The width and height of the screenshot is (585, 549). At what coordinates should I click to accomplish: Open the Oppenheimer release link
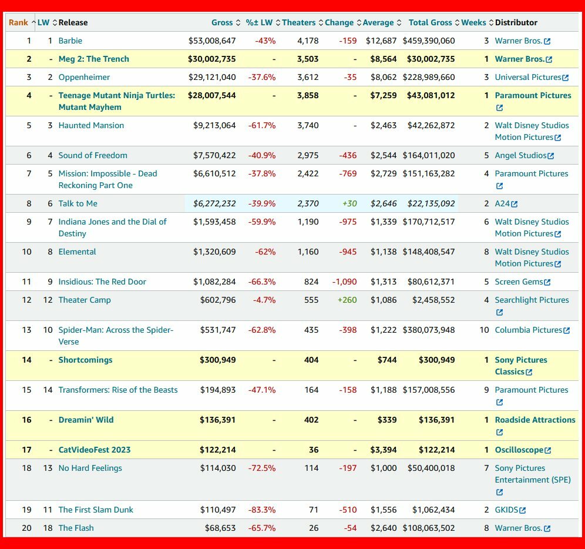tap(84, 77)
